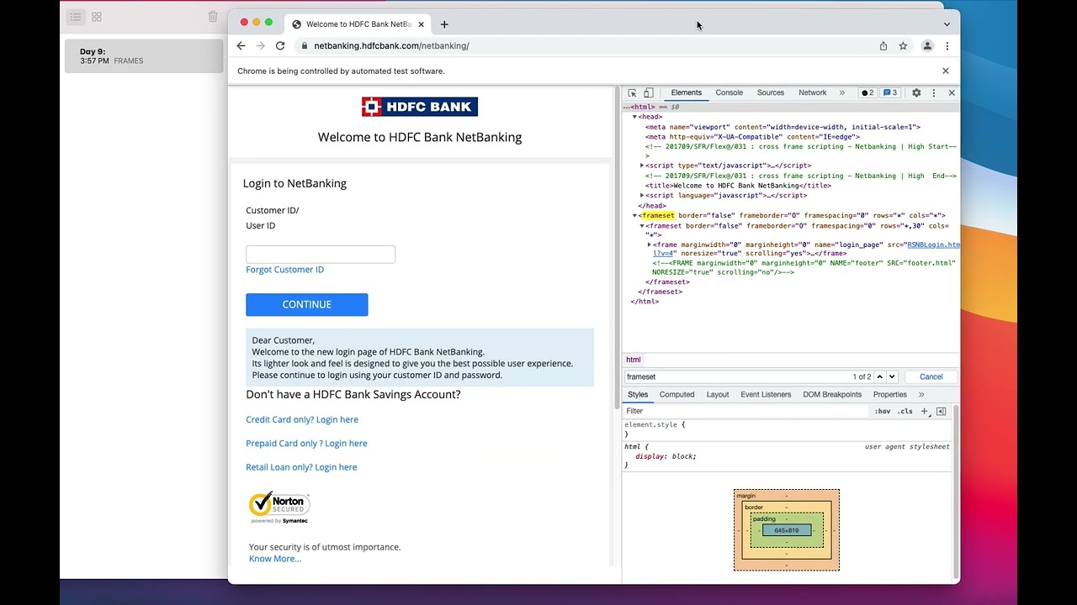
Task: Show more sidebar tabs after Properties
Action: pos(921,395)
